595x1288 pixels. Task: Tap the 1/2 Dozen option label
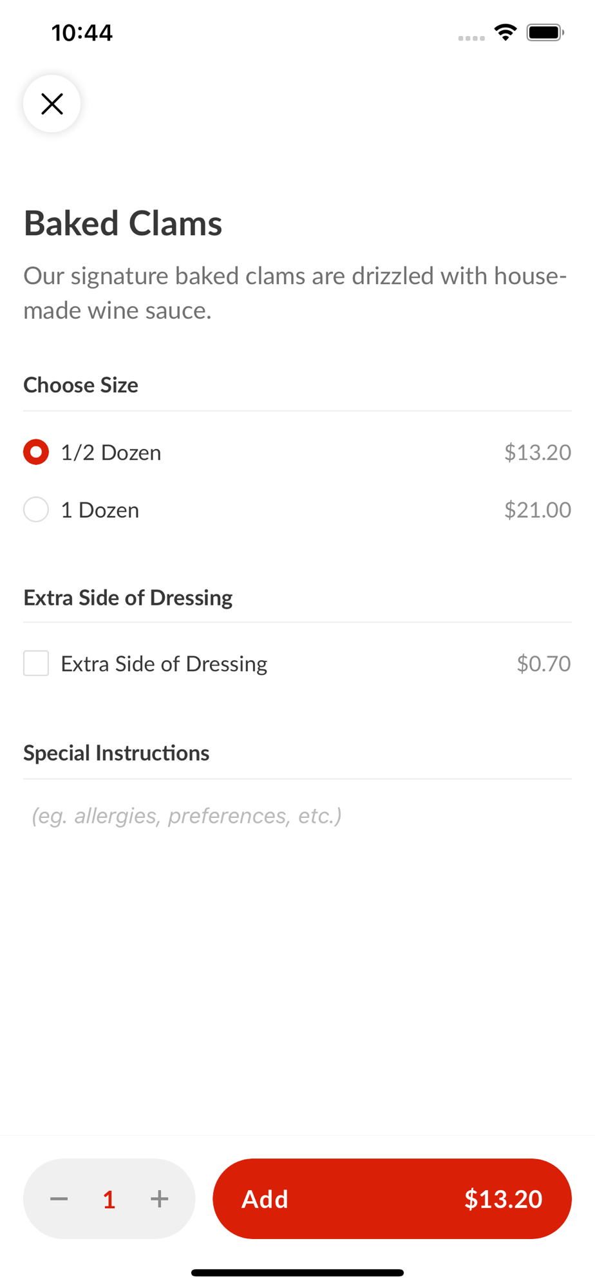pyautogui.click(x=111, y=453)
